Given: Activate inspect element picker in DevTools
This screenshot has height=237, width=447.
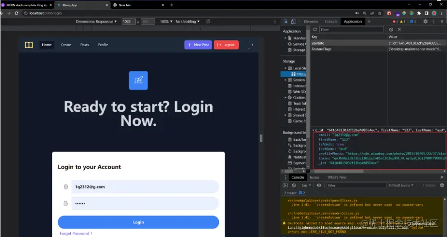Looking at the screenshot, I should 286,22.
